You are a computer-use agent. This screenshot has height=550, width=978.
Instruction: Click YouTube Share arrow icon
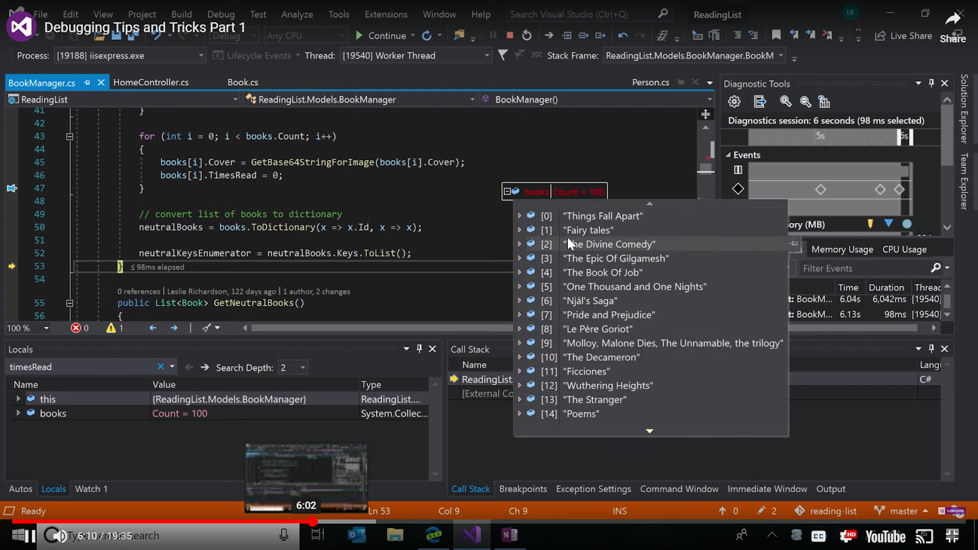pos(953,20)
